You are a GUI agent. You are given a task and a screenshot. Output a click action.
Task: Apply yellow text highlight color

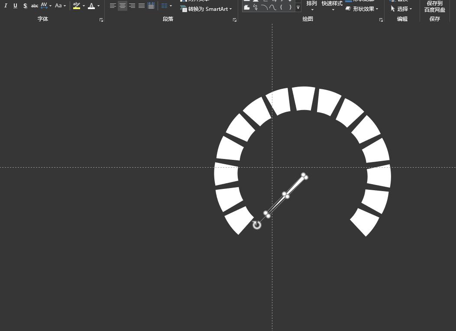(x=77, y=6)
